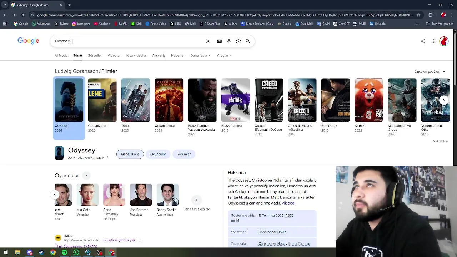Open the share icon near Google apps
Viewport: 457px width, 257px height.
click(x=423, y=41)
